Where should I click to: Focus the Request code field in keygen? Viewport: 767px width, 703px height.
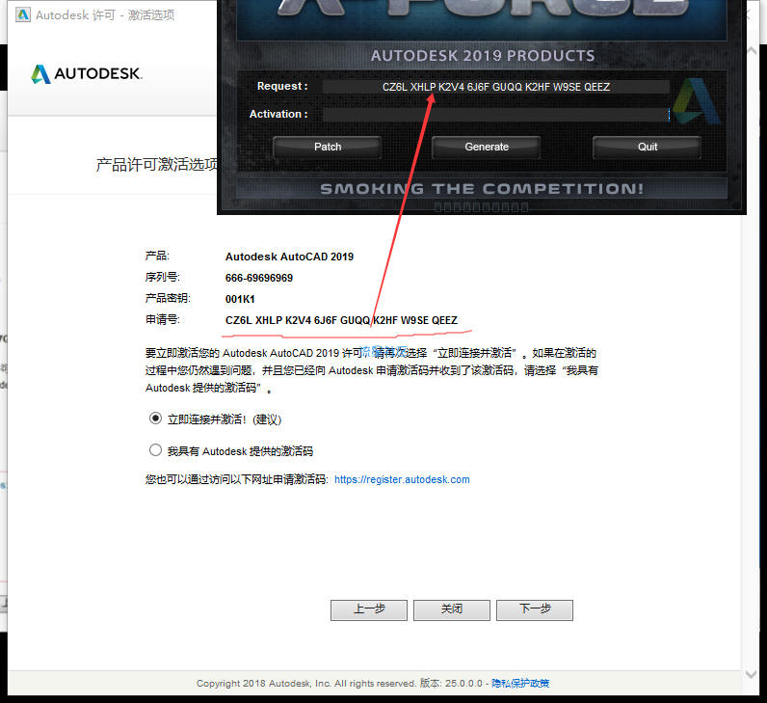pyautogui.click(x=495, y=87)
